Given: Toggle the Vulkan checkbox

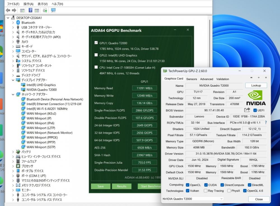Looking at the screenshot, I should point(188,191).
